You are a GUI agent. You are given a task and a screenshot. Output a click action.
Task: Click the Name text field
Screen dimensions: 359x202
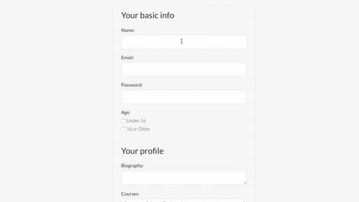tap(184, 42)
